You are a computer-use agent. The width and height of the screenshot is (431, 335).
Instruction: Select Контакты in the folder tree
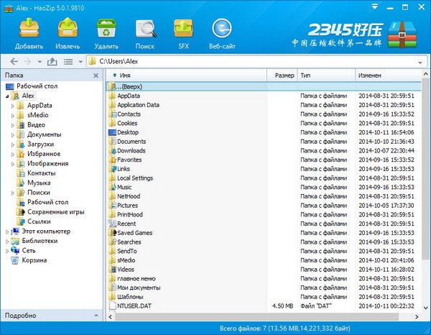click(x=41, y=173)
